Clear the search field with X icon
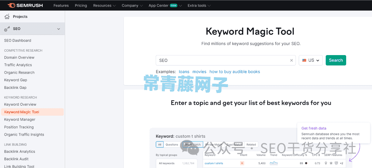 click(x=292, y=61)
